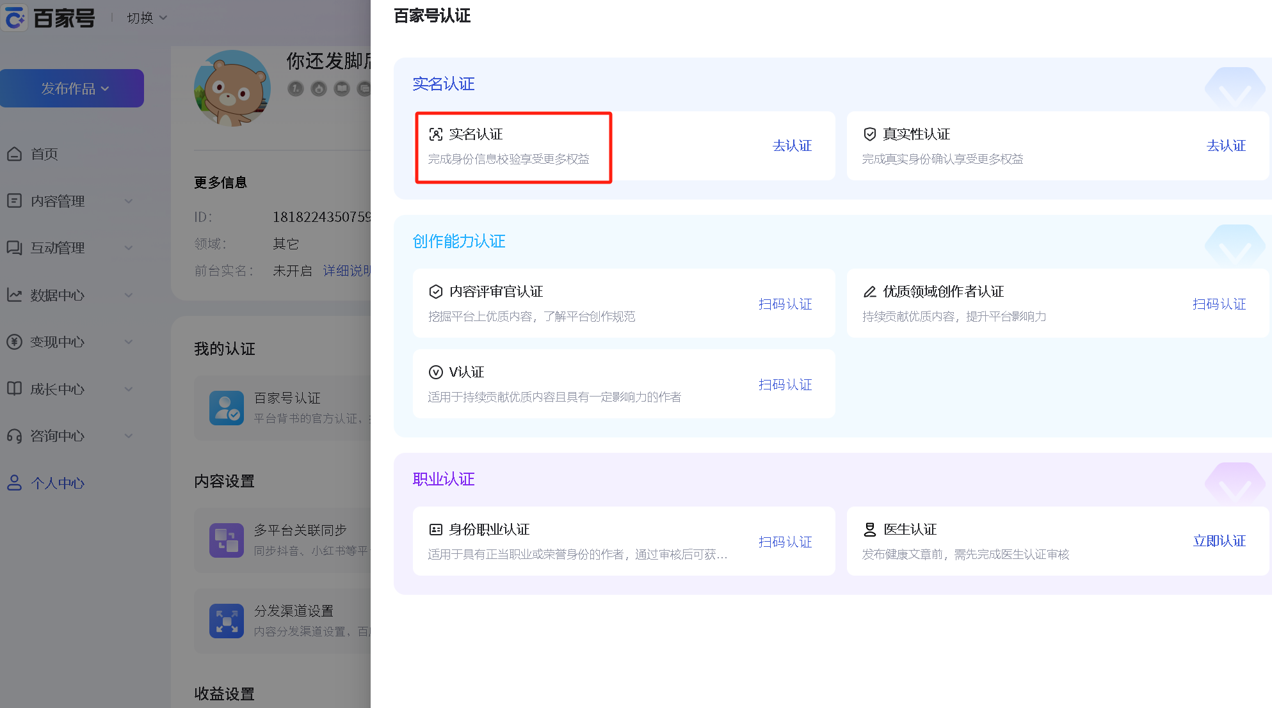Click the second gray badge under username

coord(319,88)
